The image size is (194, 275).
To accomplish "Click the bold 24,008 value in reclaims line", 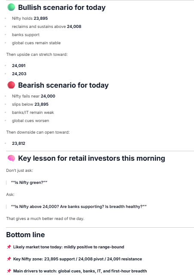I will point(74,27).
